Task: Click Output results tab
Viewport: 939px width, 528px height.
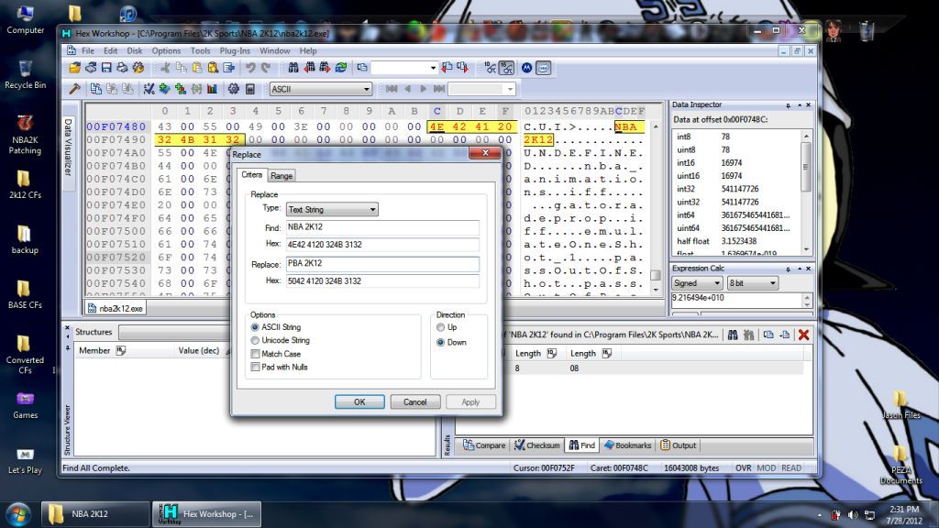Action: point(679,445)
